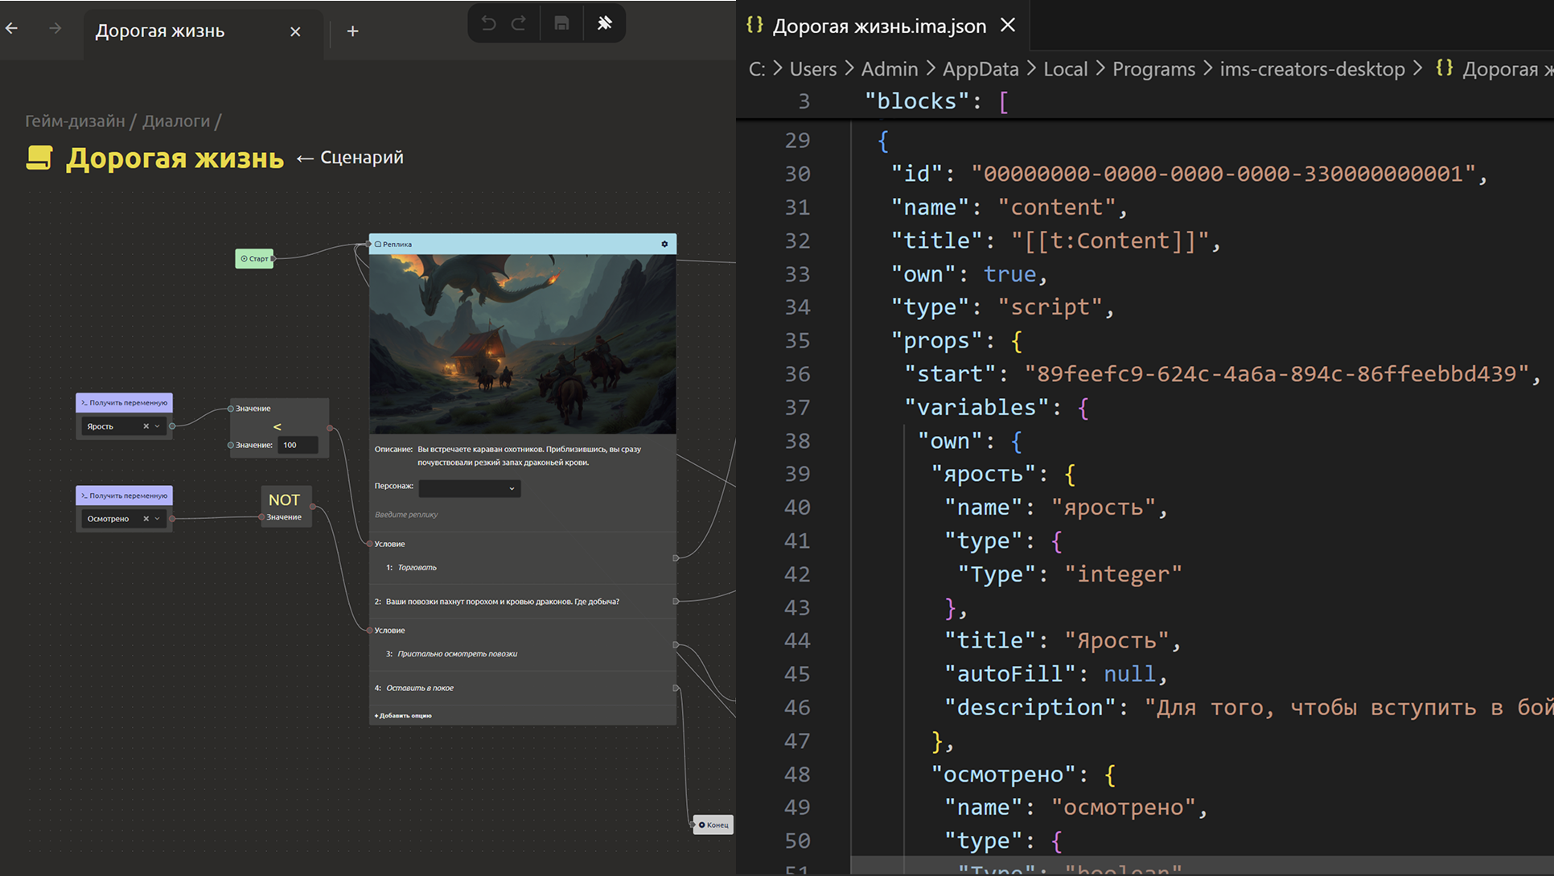Open the Диалоги breadcrumb link

[175, 121]
